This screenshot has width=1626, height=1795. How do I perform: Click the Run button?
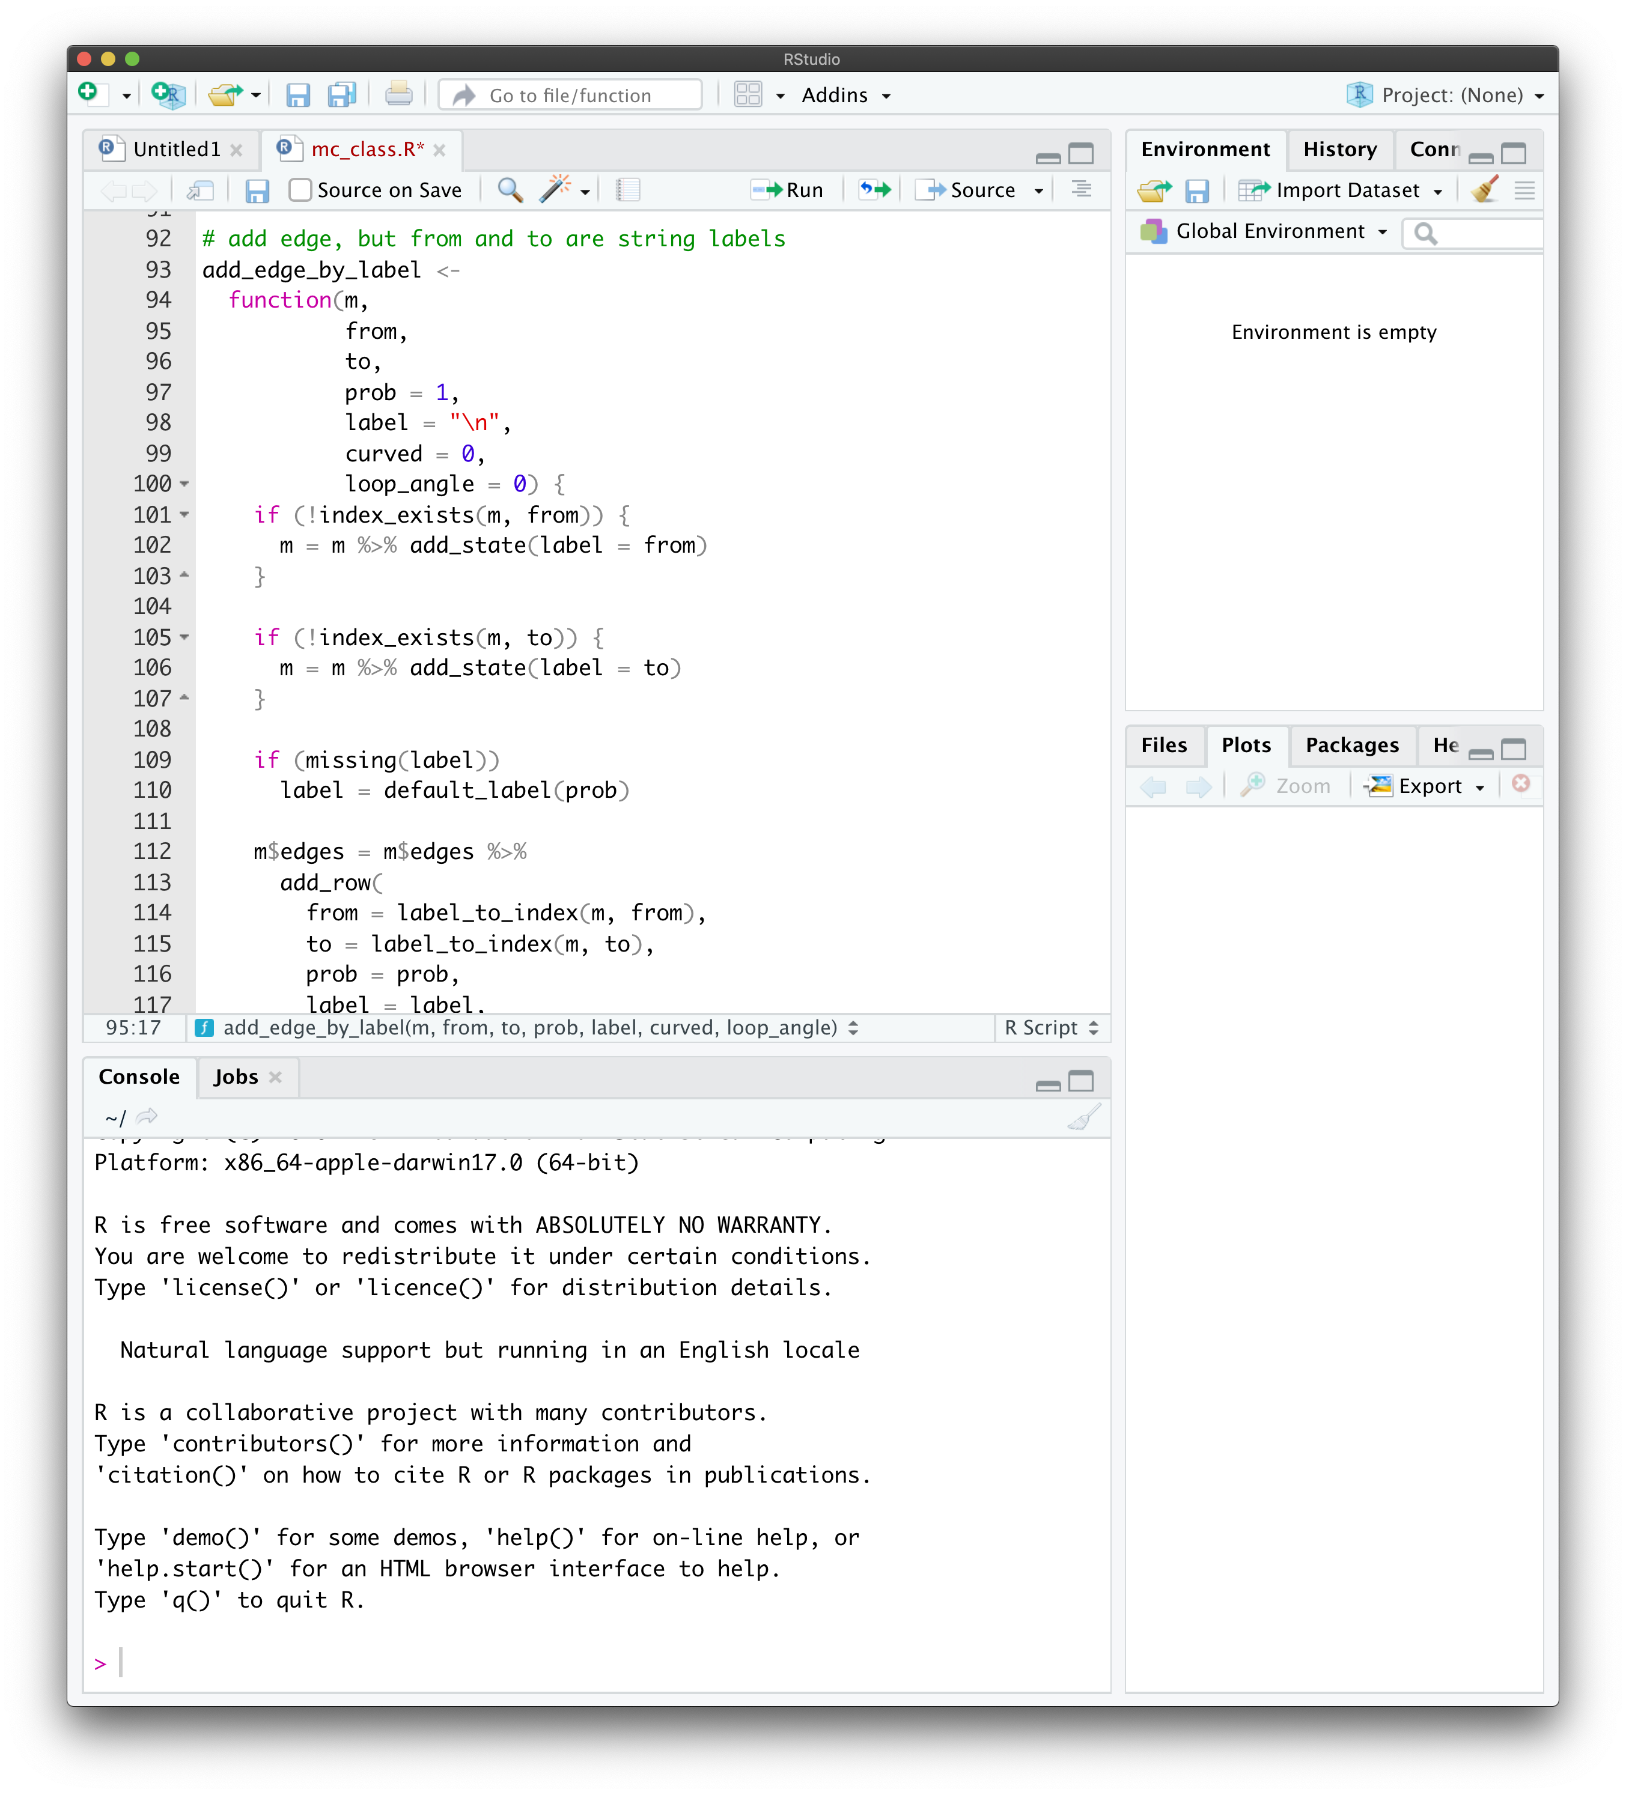click(788, 190)
